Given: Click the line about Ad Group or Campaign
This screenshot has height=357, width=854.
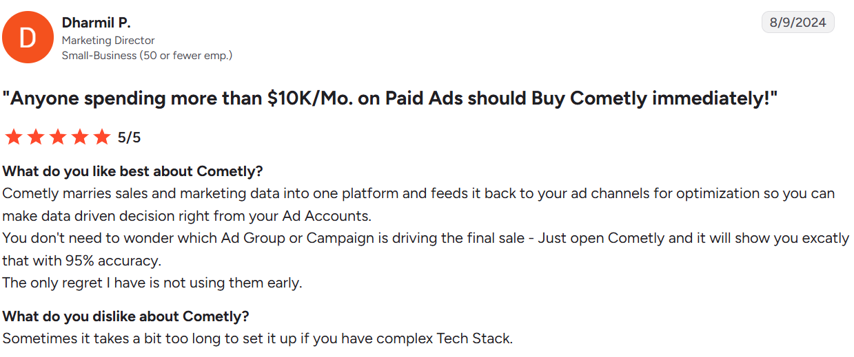Looking at the screenshot, I should [425, 239].
